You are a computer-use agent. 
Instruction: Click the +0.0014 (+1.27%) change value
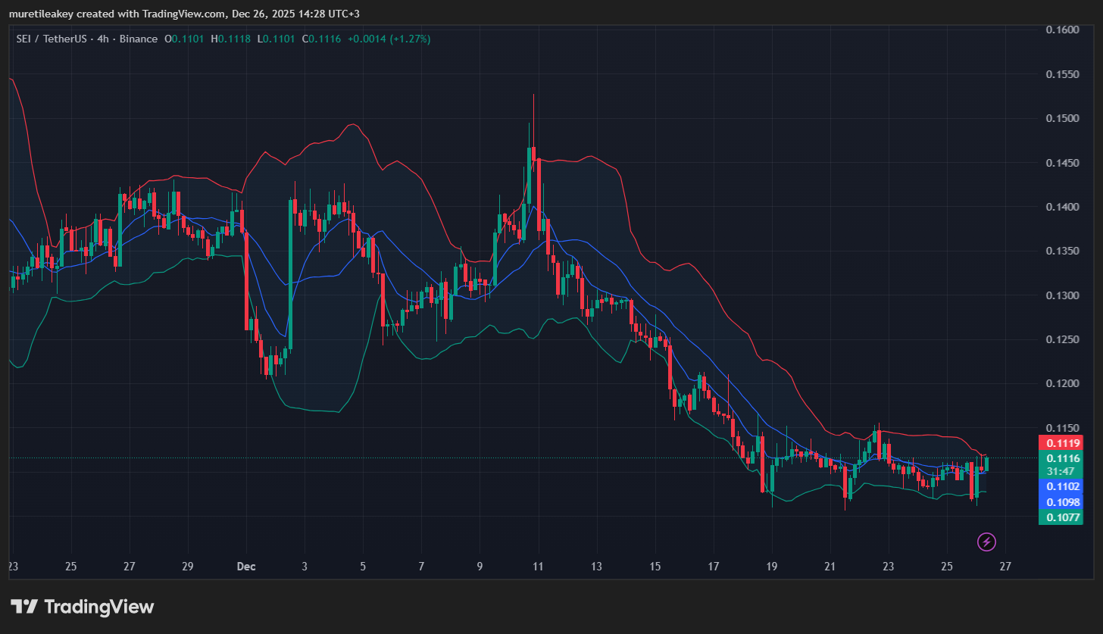tap(389, 39)
